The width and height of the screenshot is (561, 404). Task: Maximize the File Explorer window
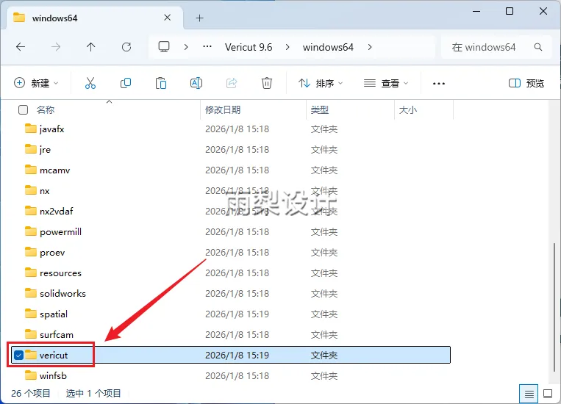[x=510, y=12]
